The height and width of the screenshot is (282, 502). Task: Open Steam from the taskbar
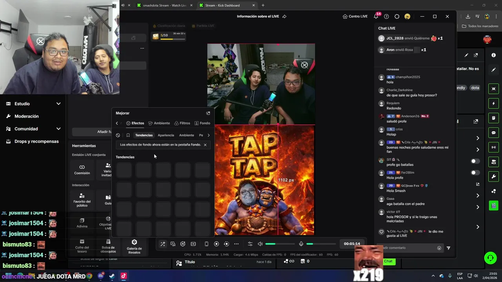click(112, 276)
